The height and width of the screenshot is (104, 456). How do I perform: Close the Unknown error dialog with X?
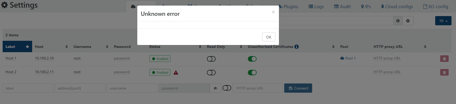(x=273, y=12)
